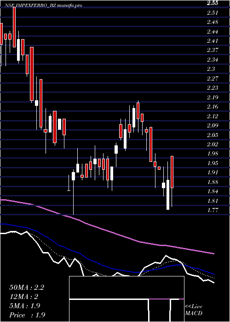Click the NSE IMPEXFERRO_BZ munafa.pro chart title
This screenshot has height=322, width=230.
[x=43, y=6]
